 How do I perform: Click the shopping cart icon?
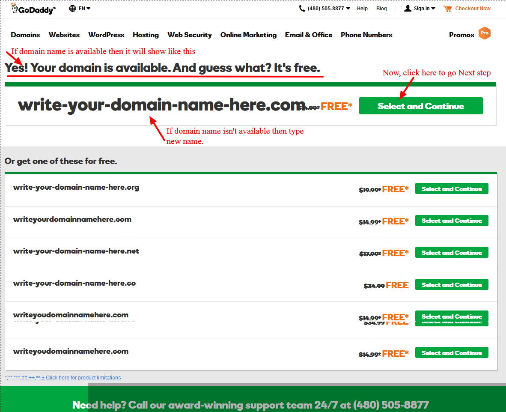point(448,9)
